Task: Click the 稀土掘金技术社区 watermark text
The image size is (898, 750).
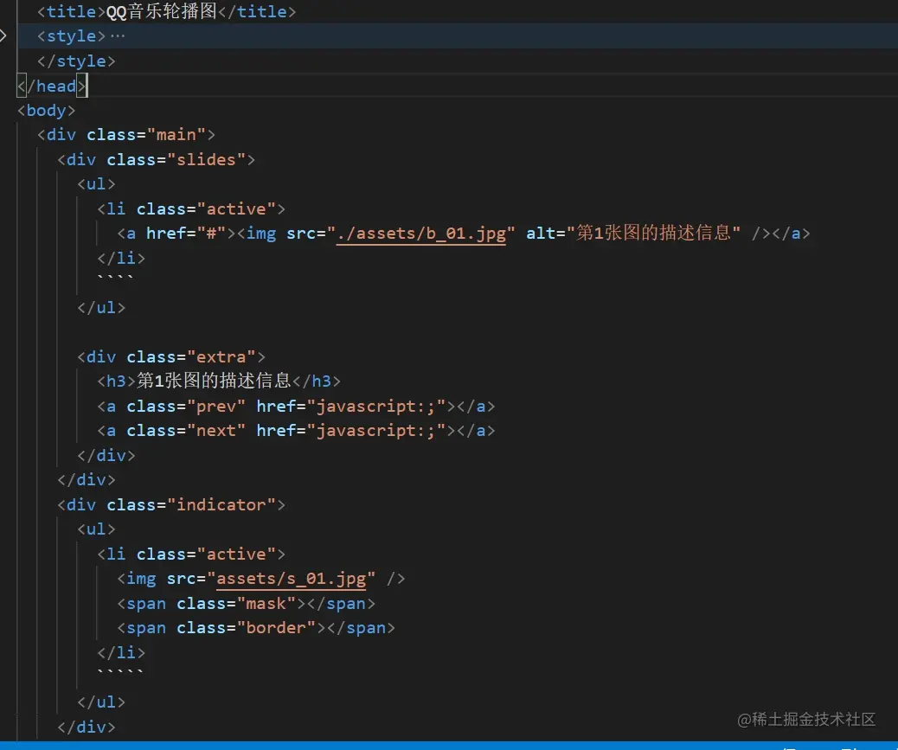Action: click(x=807, y=720)
